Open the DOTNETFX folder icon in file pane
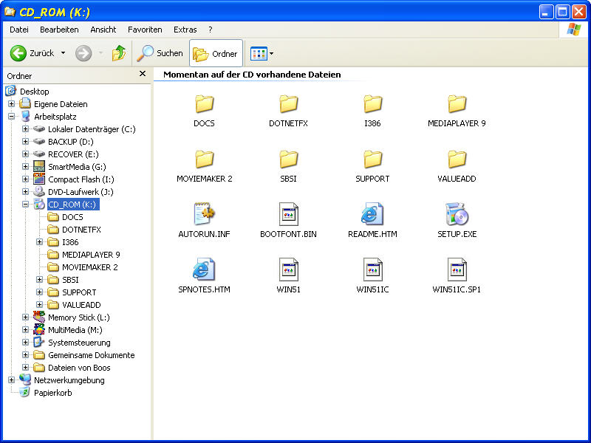The width and height of the screenshot is (591, 443). tap(288, 104)
